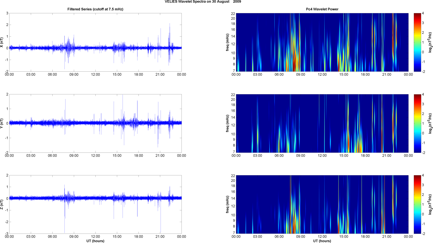The image size is (433, 243).
Task: Select the Z component filtered time series plot
Action: [95, 204]
